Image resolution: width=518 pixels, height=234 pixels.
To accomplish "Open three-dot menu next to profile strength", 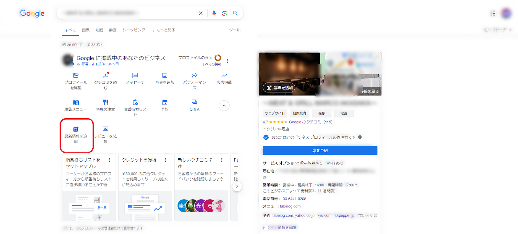I will (228, 61).
